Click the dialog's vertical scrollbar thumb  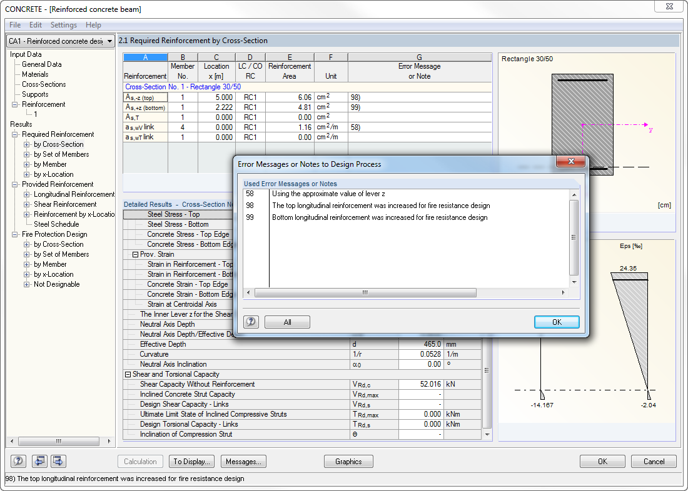[x=574, y=237]
